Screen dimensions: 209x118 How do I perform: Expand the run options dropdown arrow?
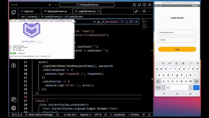(x=140, y=11)
